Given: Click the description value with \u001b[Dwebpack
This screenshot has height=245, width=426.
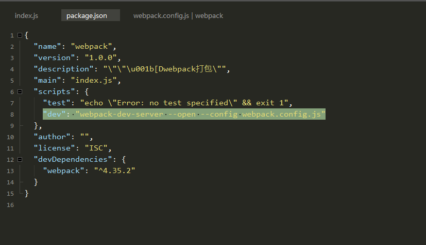Looking at the screenshot, I should [x=164, y=69].
